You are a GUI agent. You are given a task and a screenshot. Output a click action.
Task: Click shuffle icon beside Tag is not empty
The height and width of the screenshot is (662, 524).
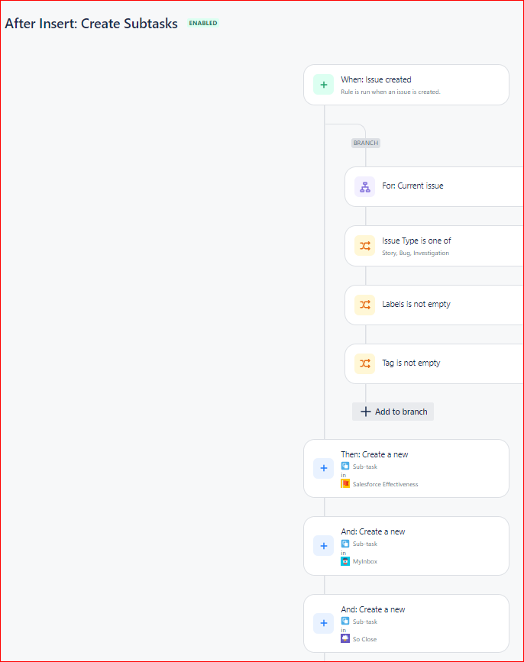pyautogui.click(x=365, y=363)
